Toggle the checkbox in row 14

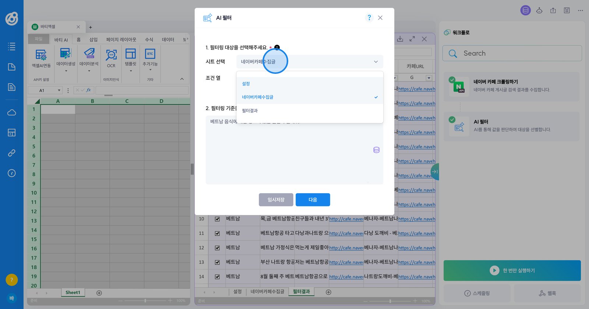217,277
